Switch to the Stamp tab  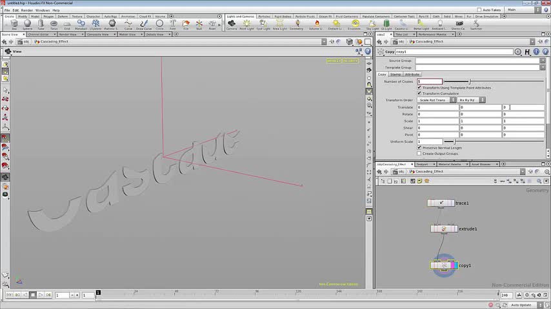396,75
